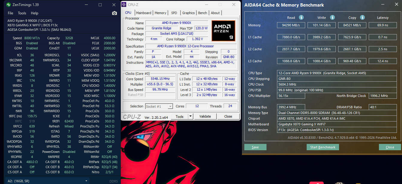The image size is (402, 184).
Task: Click the Validate button in CPU-Z
Action: 205,116
